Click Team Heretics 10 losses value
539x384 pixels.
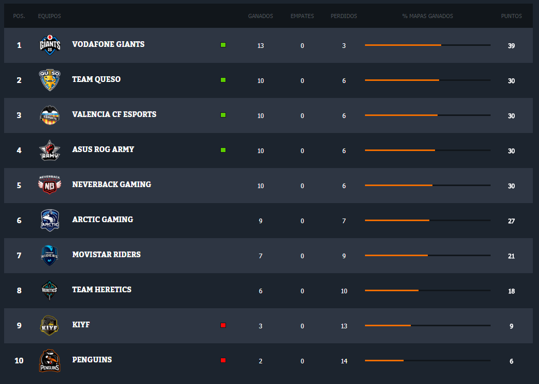(x=344, y=291)
